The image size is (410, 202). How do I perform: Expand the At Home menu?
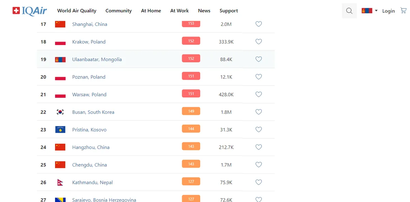151,11
